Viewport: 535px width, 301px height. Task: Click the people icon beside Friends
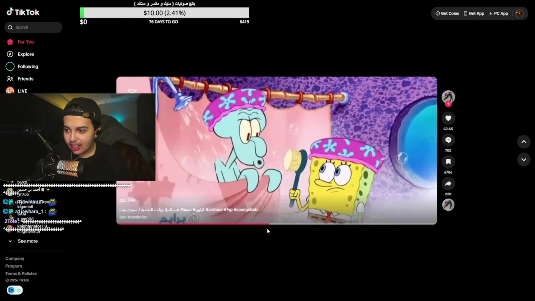[x=10, y=79]
